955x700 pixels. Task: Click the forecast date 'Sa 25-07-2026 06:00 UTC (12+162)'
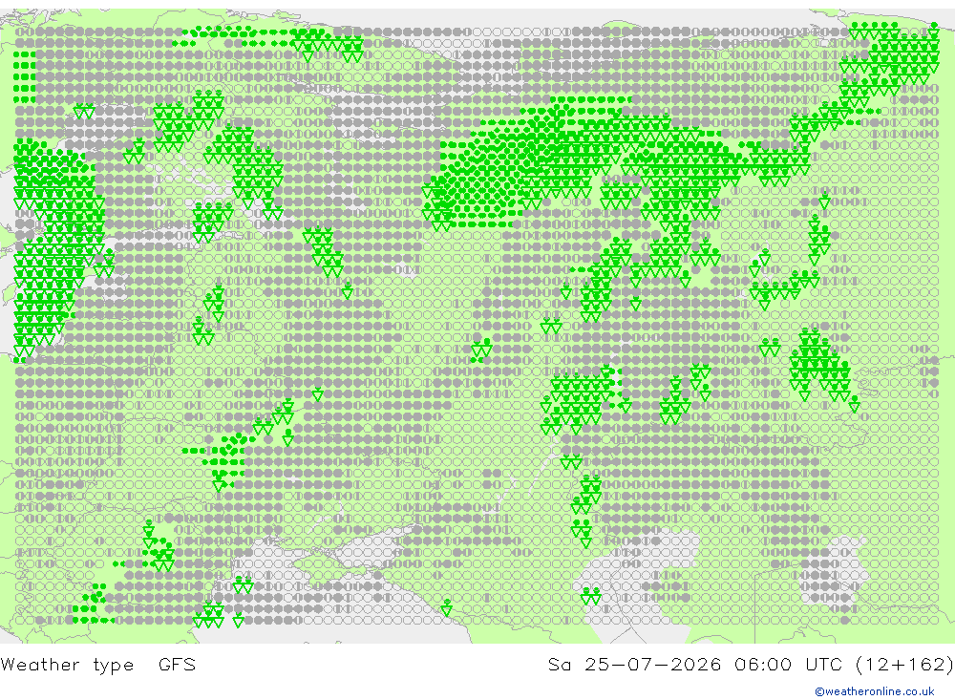point(751,664)
